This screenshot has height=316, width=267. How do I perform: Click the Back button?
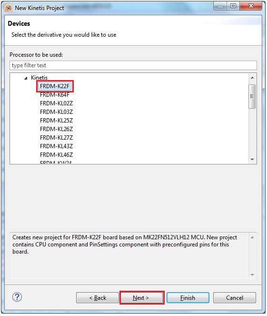98,298
